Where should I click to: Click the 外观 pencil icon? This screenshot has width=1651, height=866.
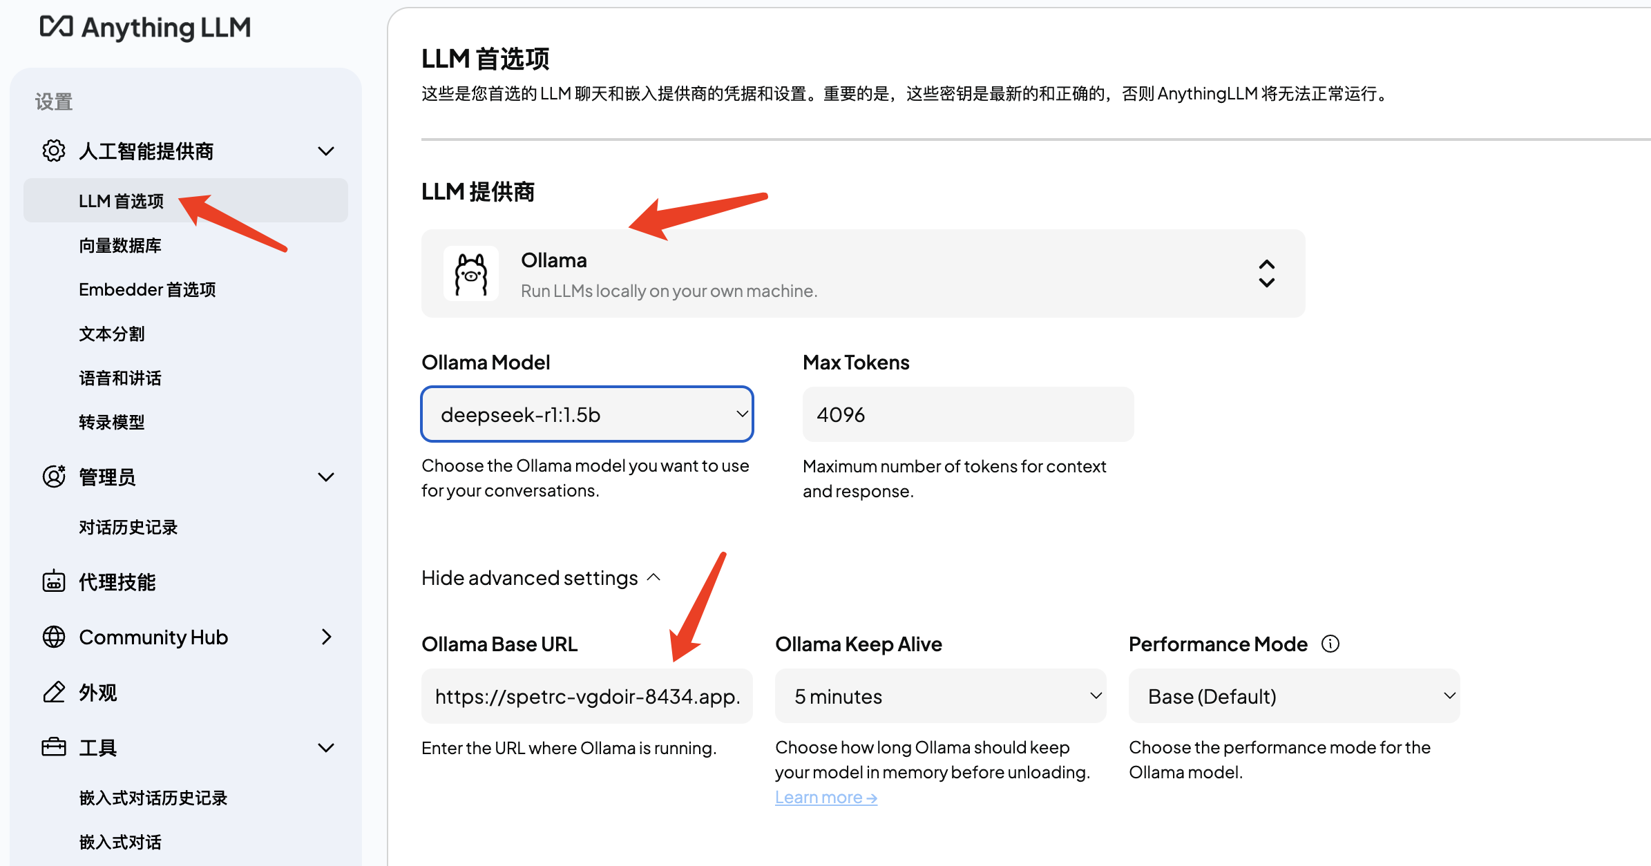[x=54, y=692]
